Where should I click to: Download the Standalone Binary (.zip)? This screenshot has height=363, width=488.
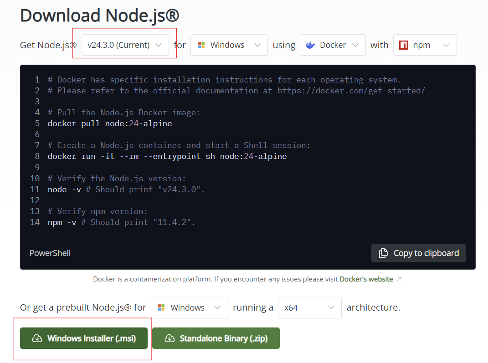[x=216, y=338]
